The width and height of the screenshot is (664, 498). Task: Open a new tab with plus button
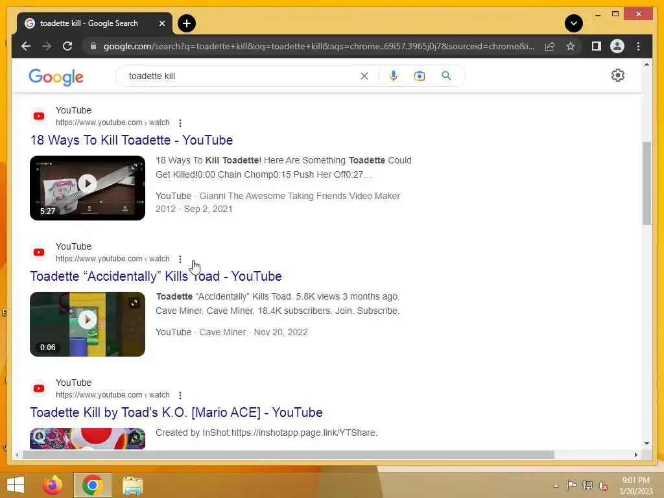[187, 23]
